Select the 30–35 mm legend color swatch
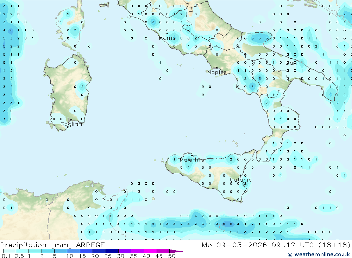 (125, 251)
